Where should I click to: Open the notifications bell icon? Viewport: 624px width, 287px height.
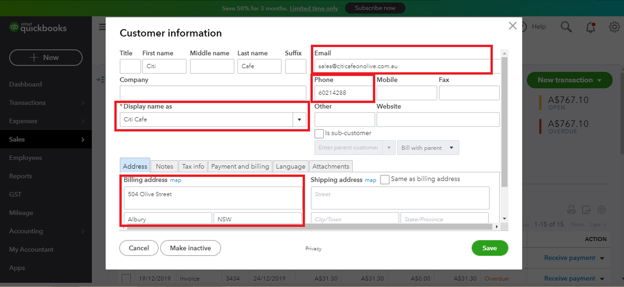click(591, 27)
